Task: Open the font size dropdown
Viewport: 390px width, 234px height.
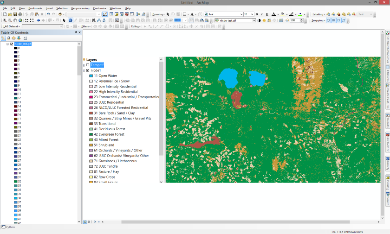Action: tap(252, 14)
